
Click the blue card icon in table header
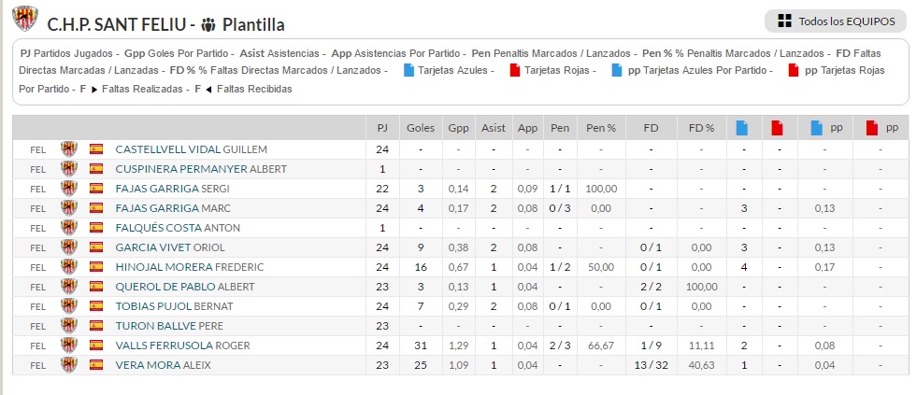tap(743, 128)
